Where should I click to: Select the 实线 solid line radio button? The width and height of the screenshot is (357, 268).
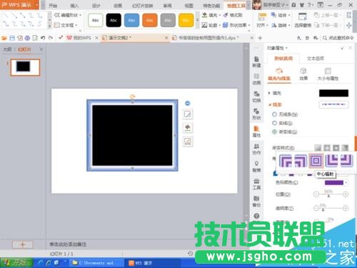coord(274,123)
